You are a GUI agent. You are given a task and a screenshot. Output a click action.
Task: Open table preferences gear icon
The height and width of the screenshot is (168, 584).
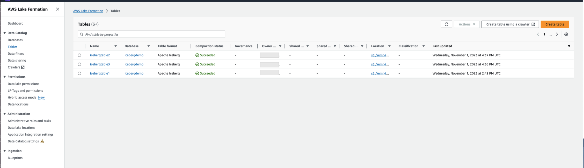pos(566,34)
